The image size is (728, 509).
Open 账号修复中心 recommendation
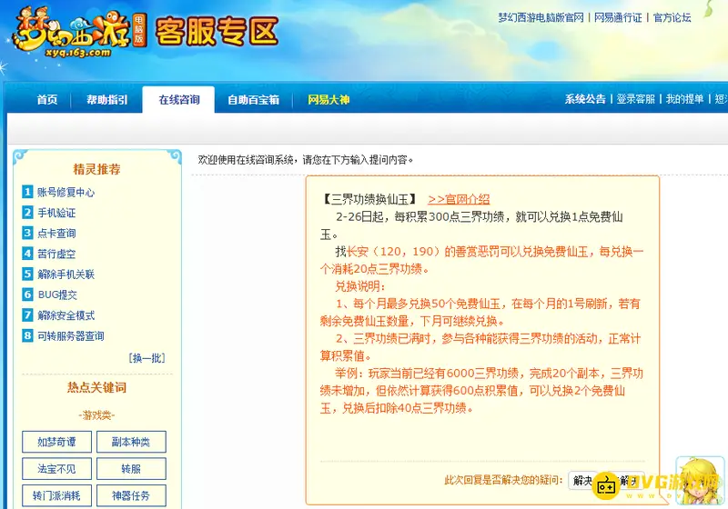click(x=66, y=193)
